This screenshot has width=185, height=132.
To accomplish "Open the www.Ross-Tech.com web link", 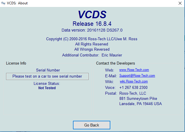I will click(x=134, y=70).
